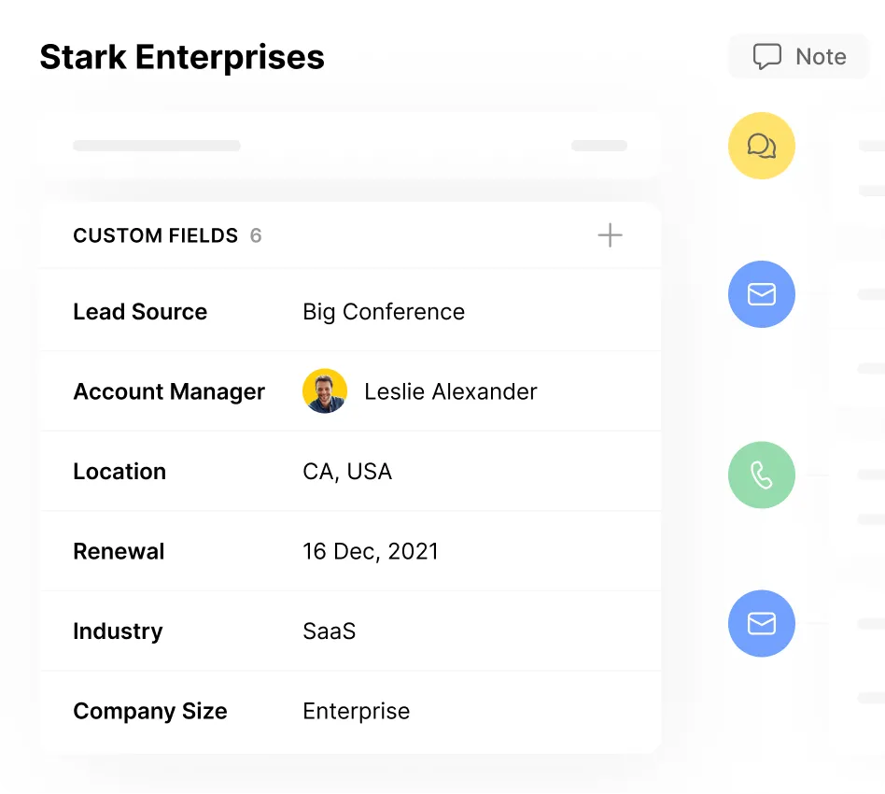Select Account Manager Leslie Alexander
The height and width of the screenshot is (794, 885).
(450, 391)
